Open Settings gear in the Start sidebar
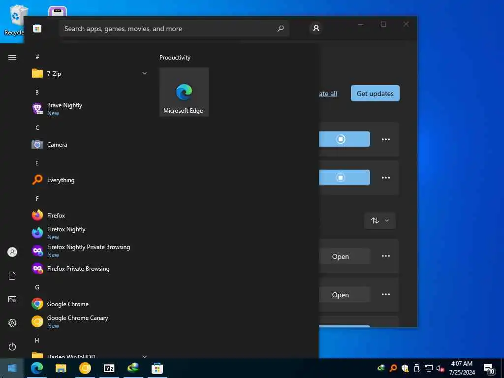504x378 pixels. pyautogui.click(x=12, y=323)
